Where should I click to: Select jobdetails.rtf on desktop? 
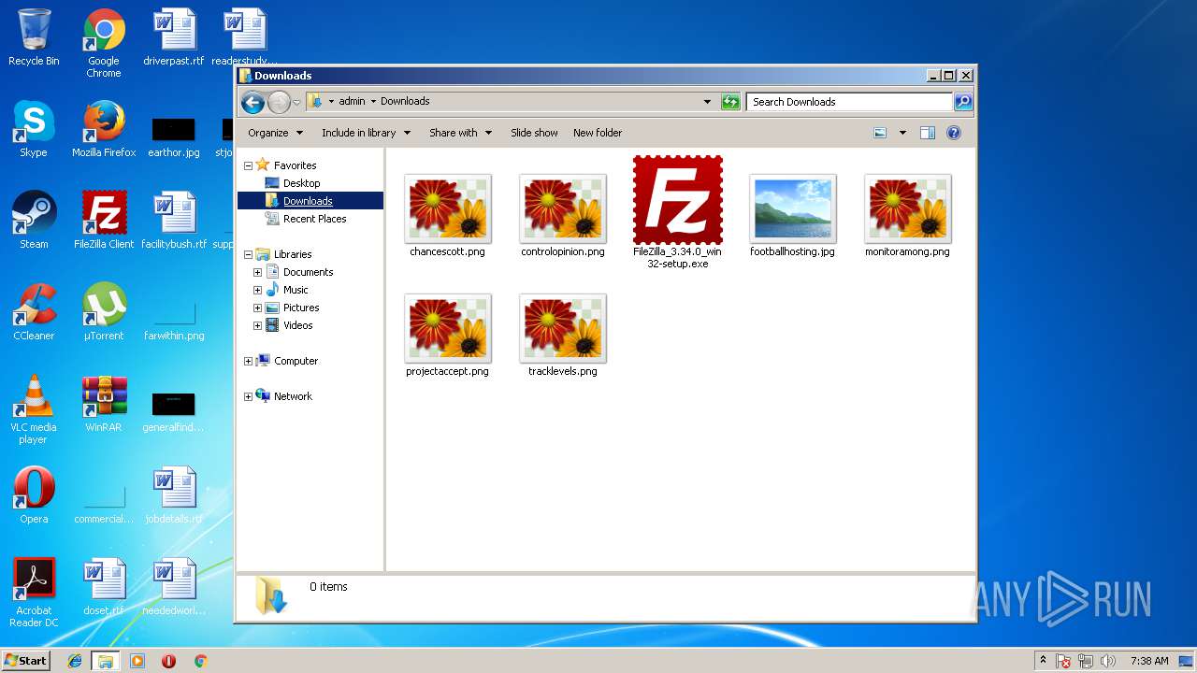point(174,495)
